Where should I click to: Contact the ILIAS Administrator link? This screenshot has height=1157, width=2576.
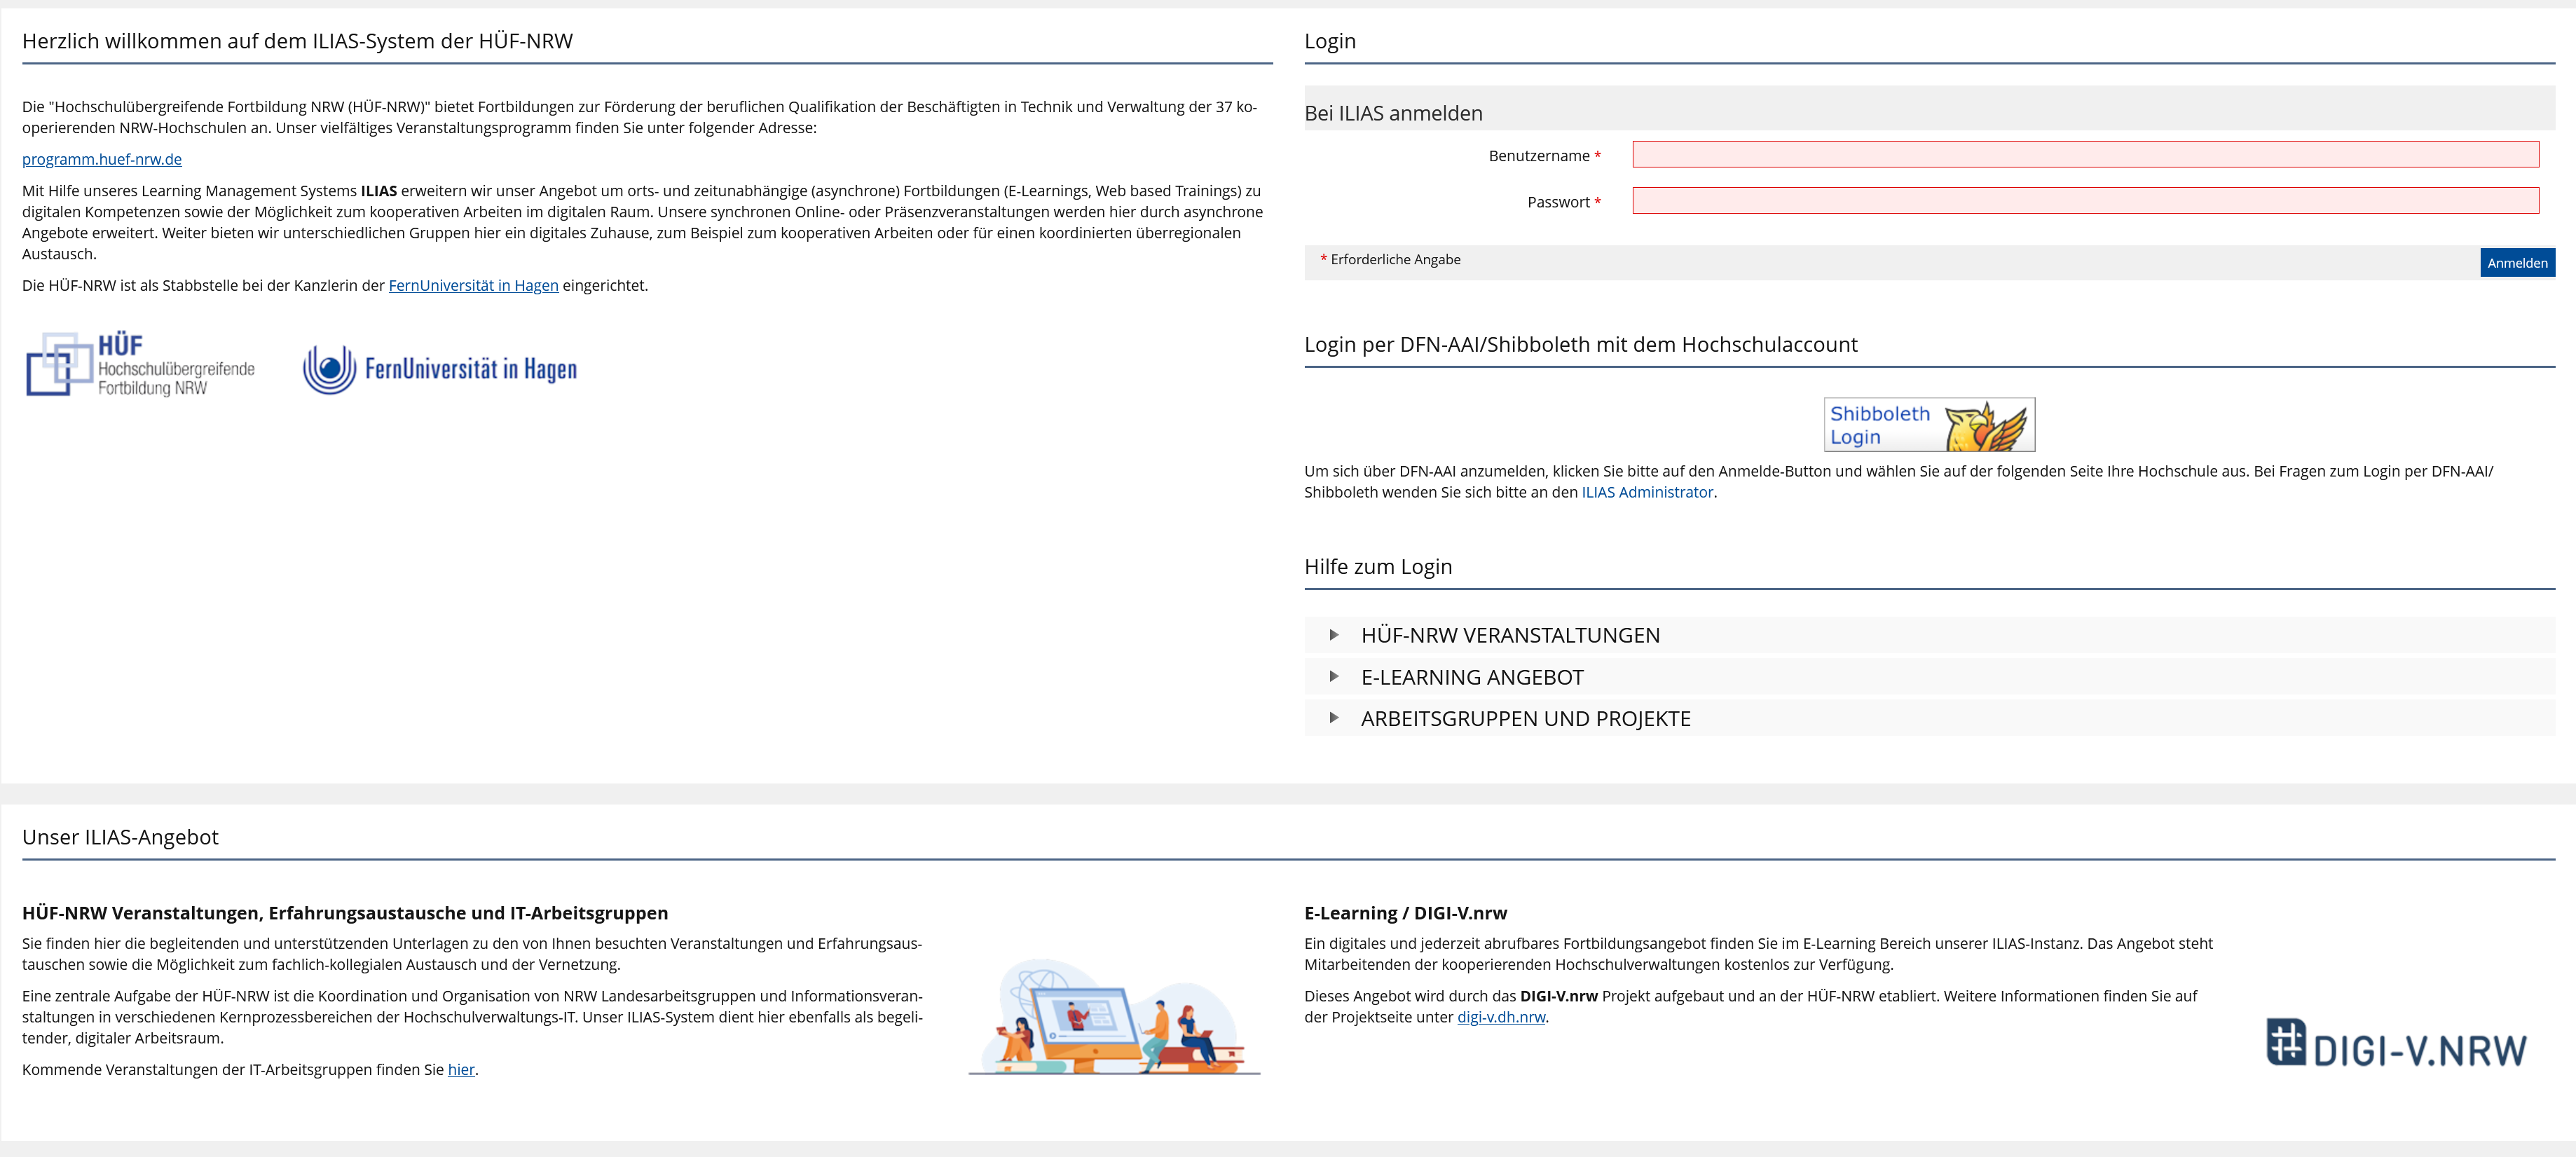(1647, 492)
